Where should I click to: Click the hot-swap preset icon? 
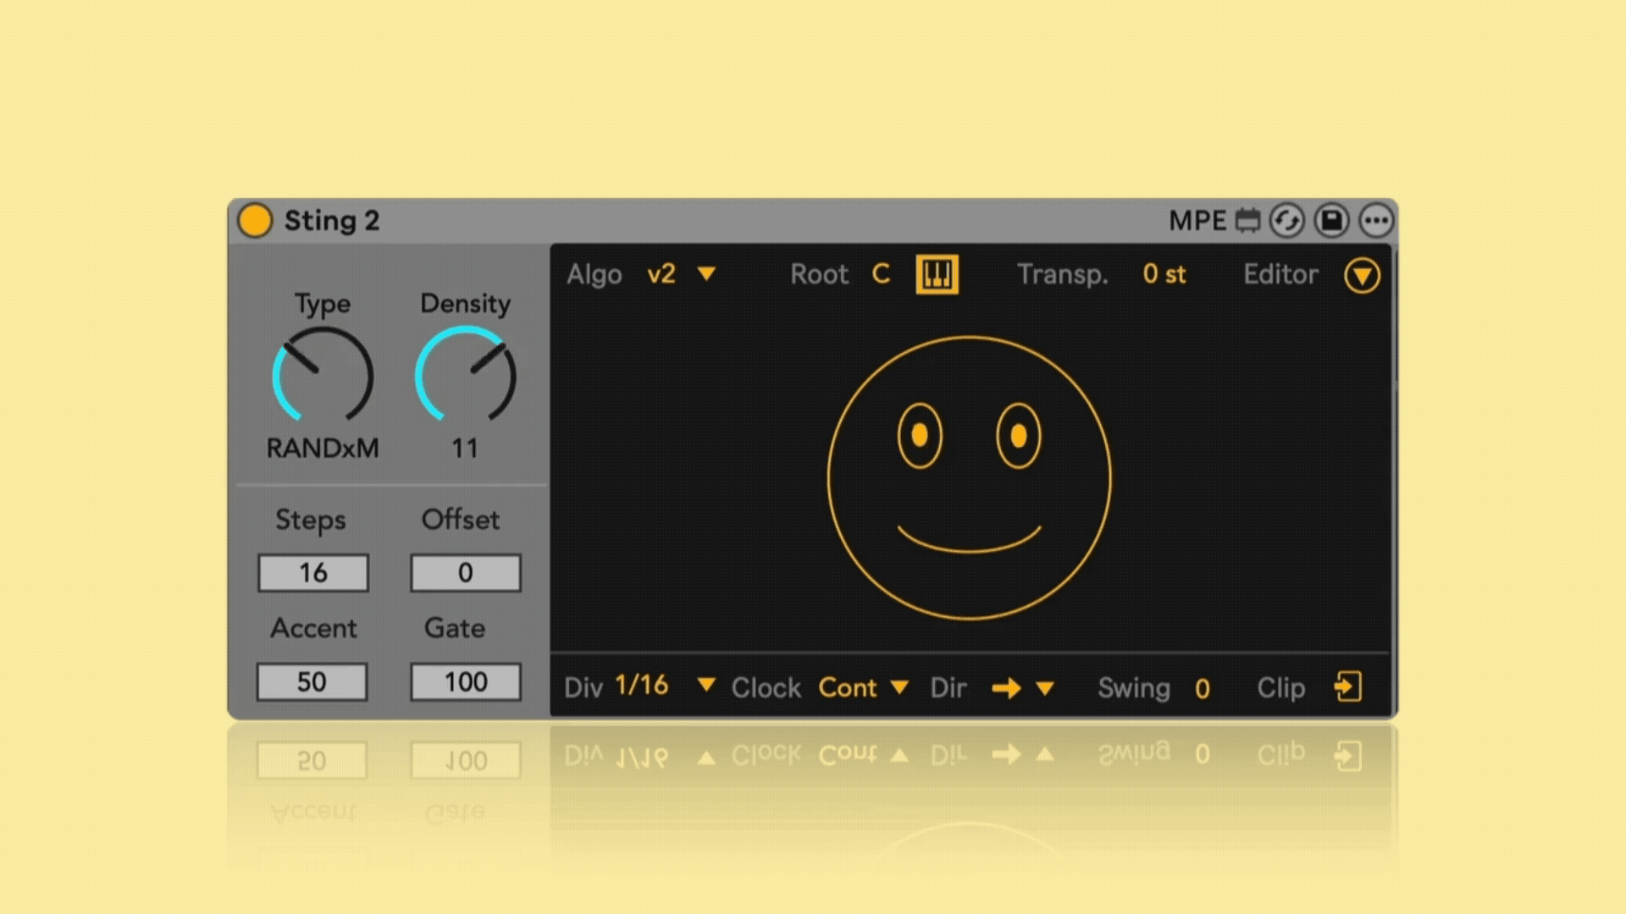click(x=1286, y=221)
